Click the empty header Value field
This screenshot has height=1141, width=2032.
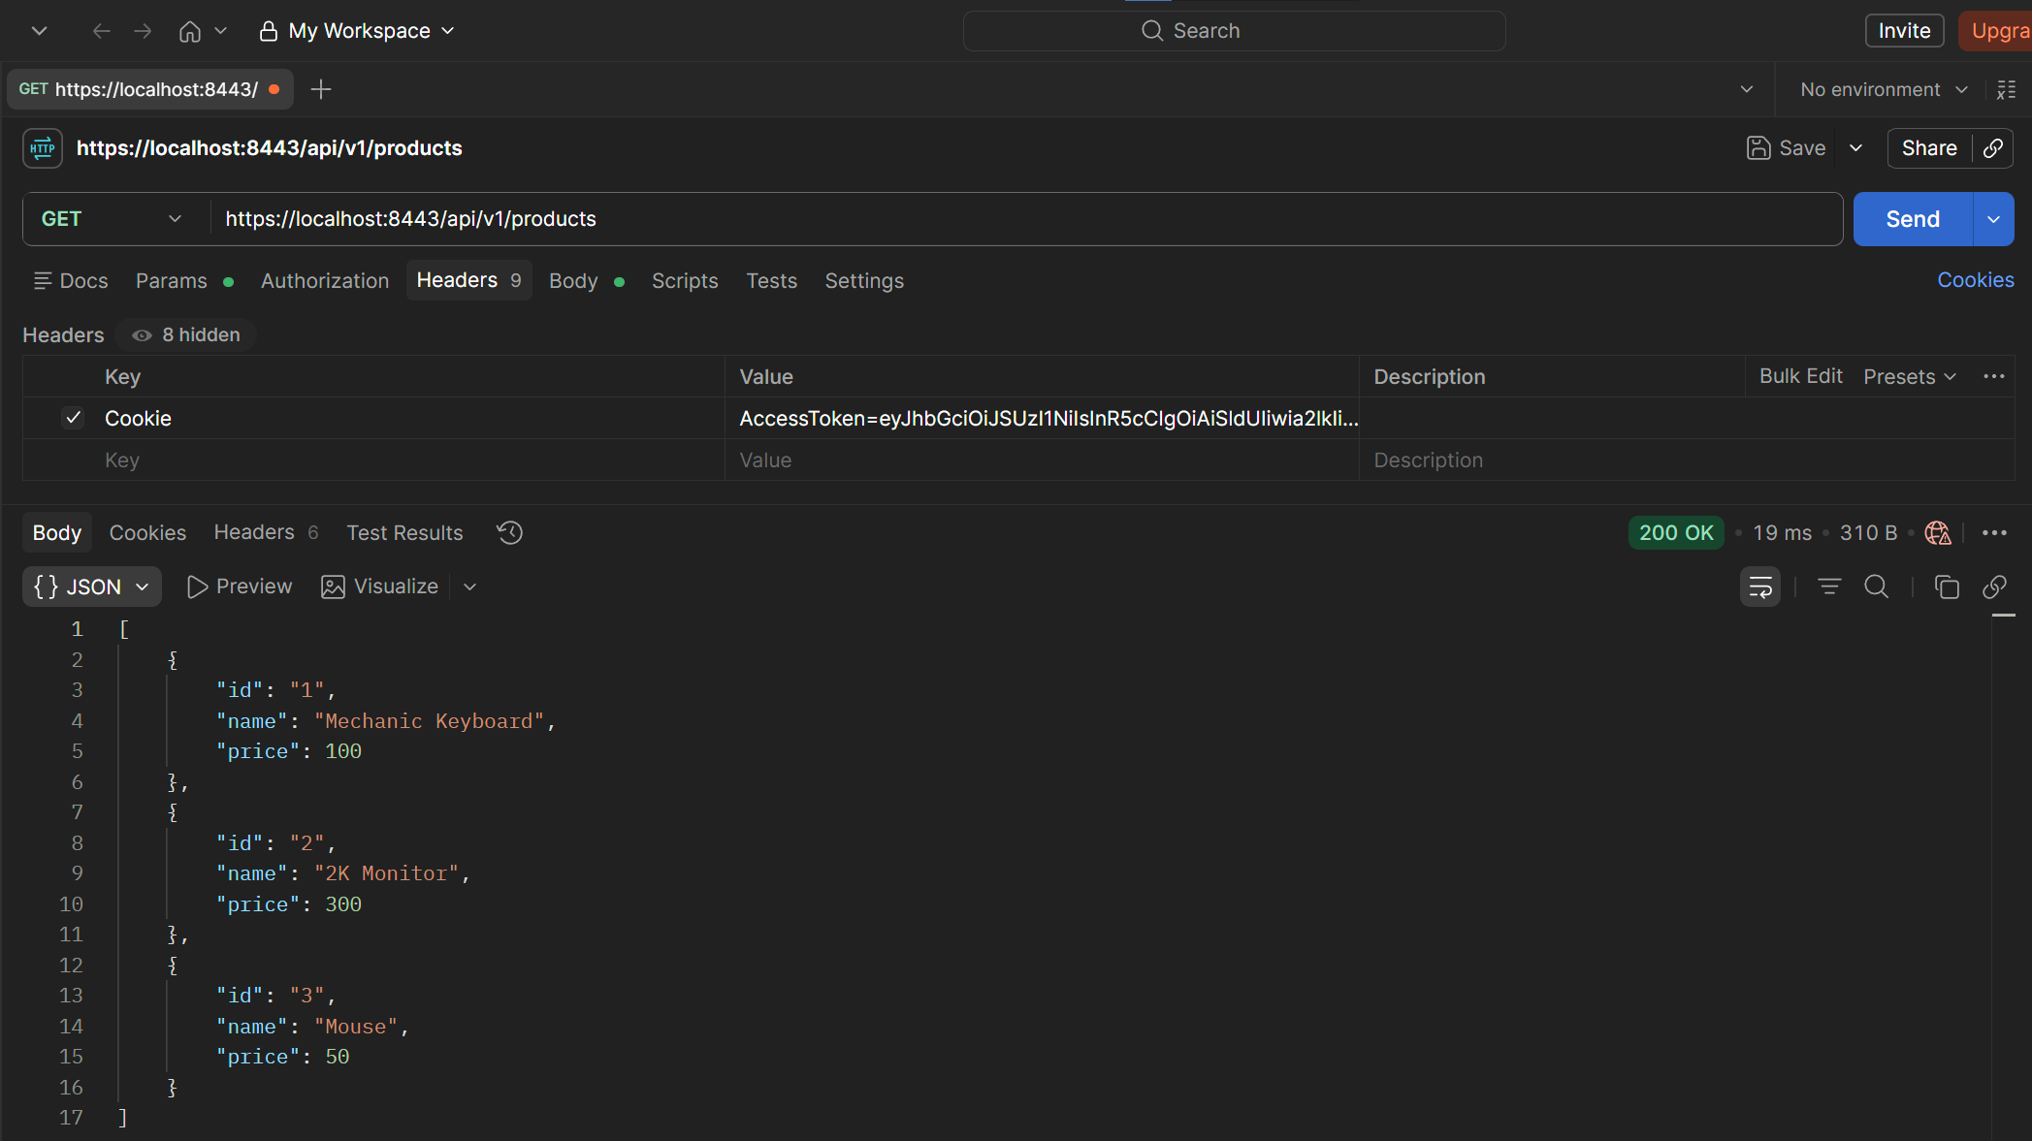coord(1042,460)
